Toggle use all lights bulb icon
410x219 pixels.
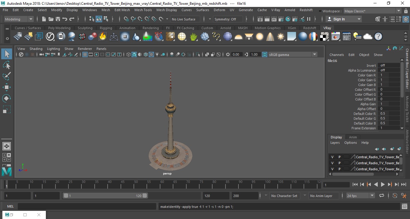[157, 54]
